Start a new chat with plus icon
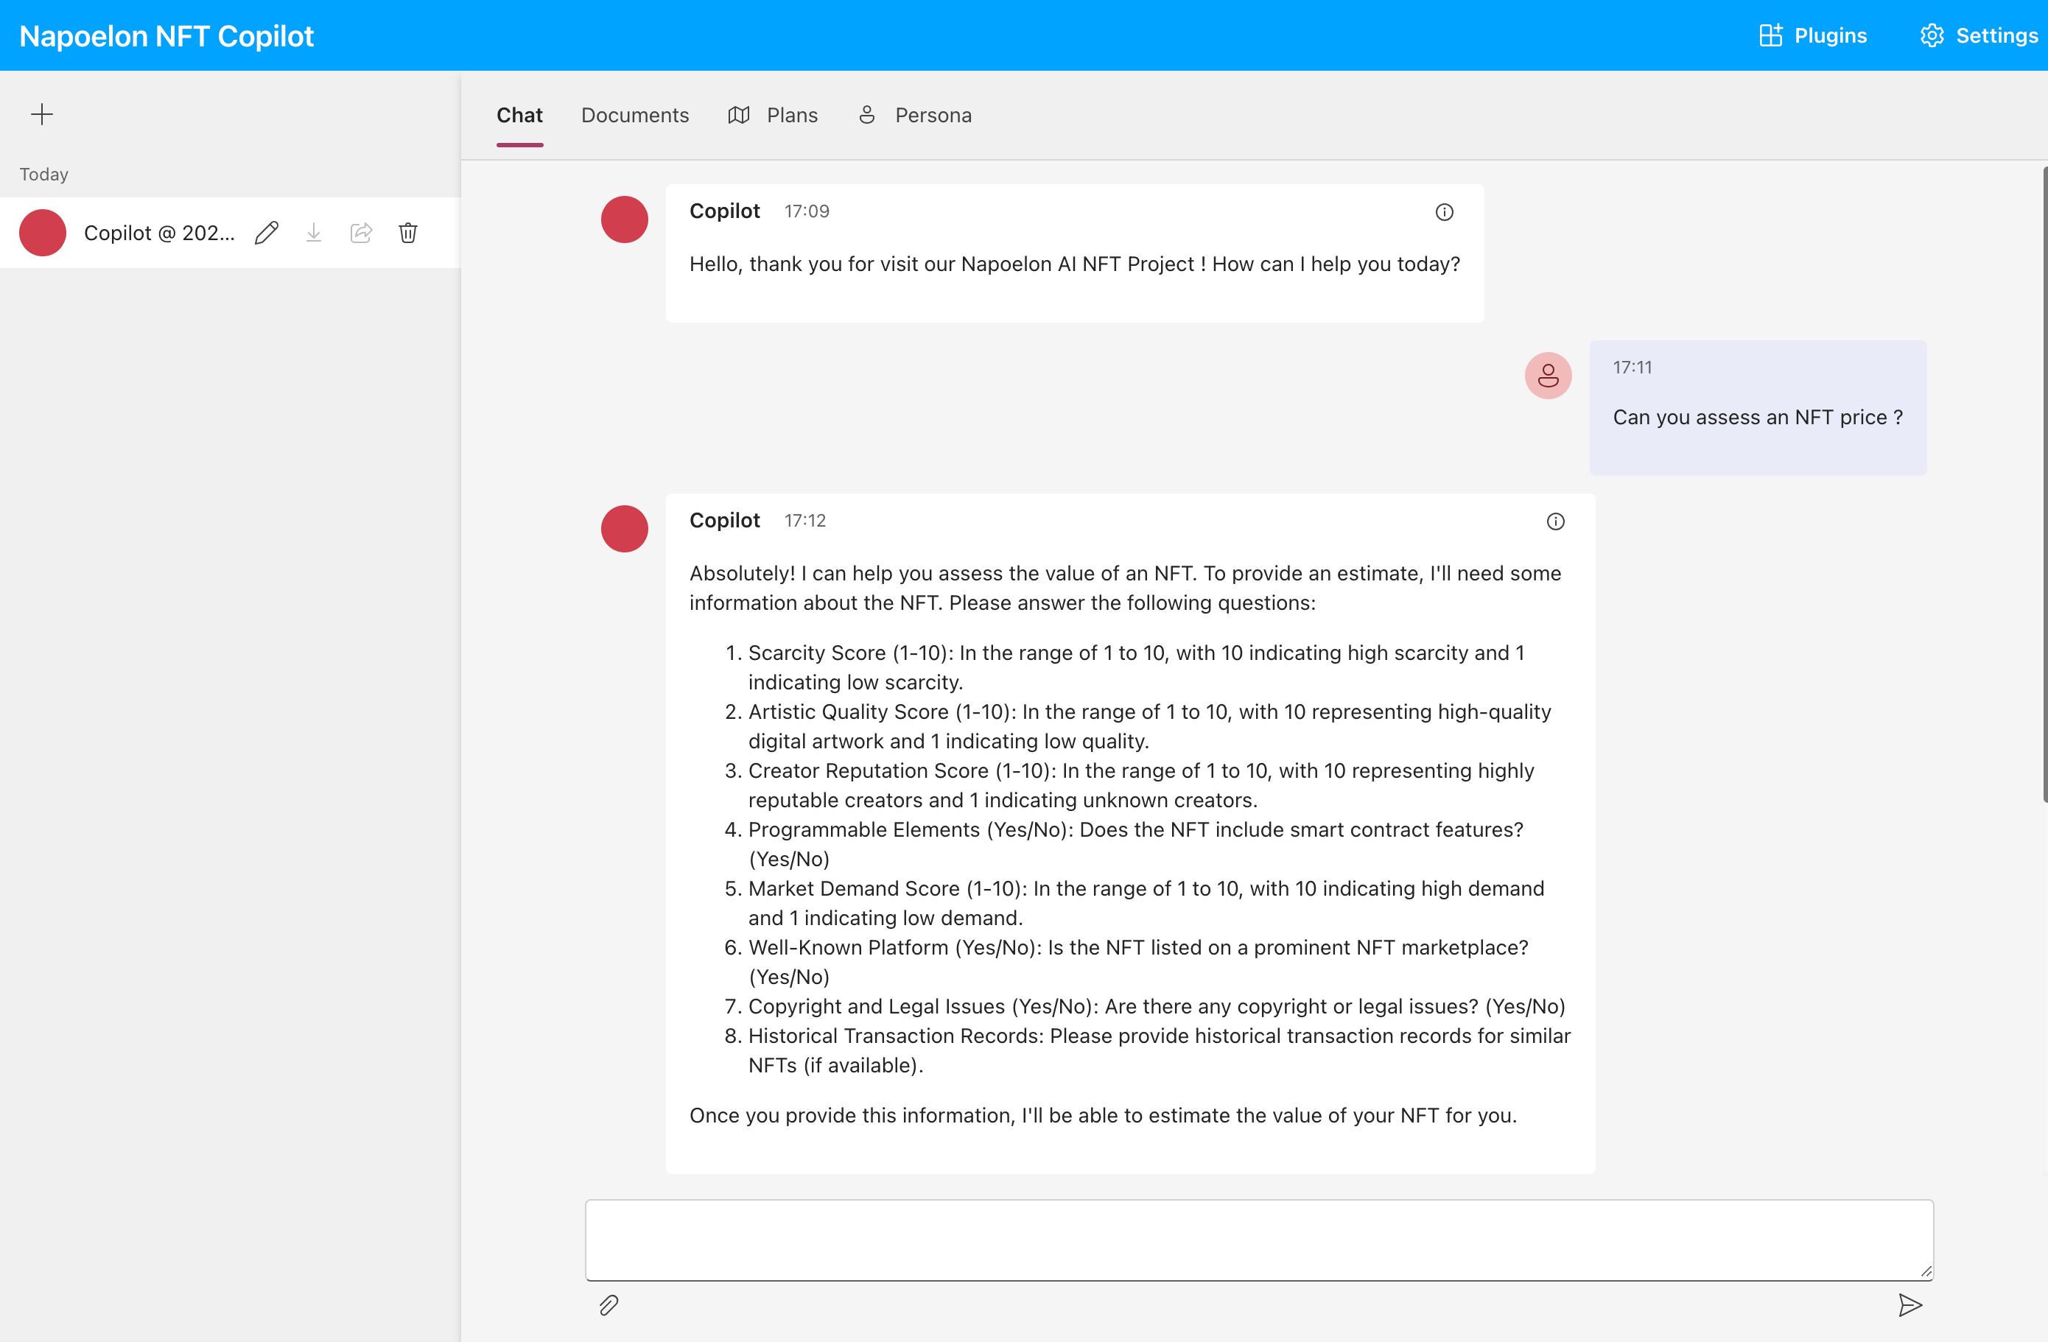The width and height of the screenshot is (2048, 1342). 41,114
